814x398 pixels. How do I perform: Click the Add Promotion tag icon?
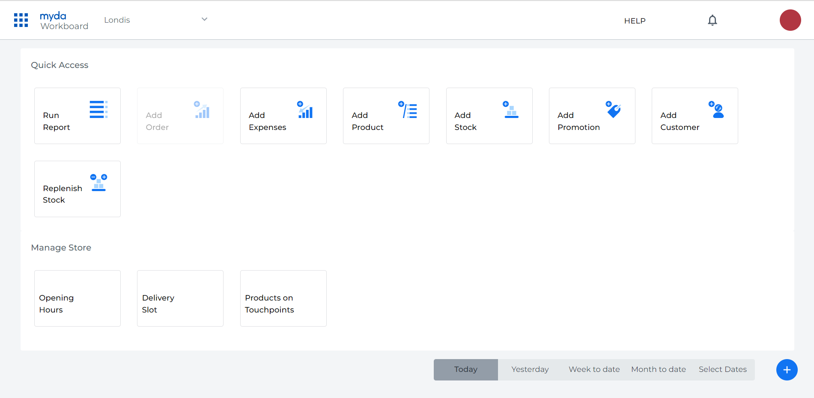click(613, 110)
